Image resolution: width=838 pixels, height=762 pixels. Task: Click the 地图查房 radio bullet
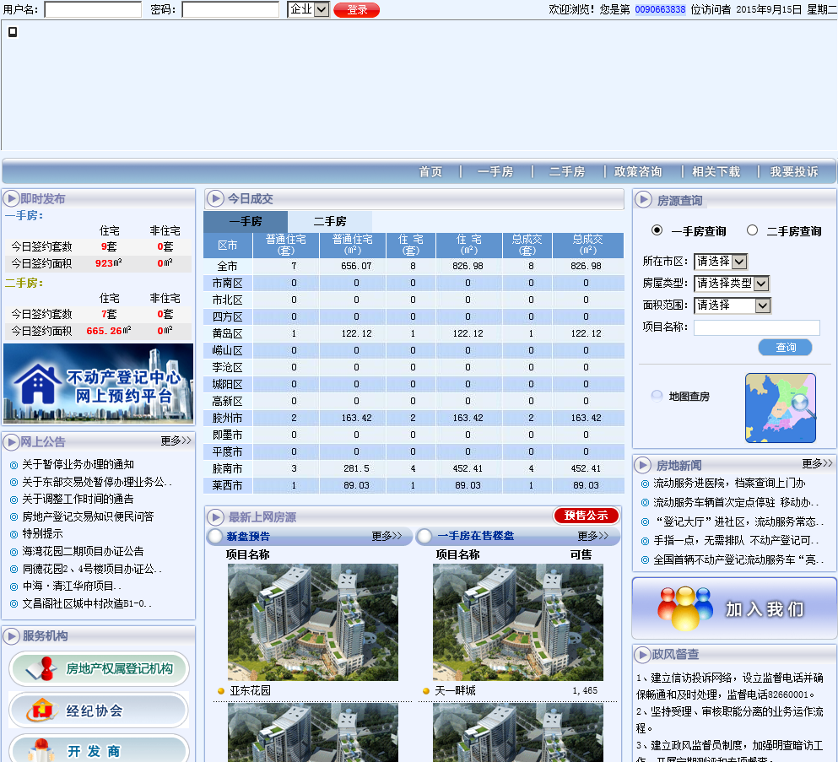click(657, 396)
